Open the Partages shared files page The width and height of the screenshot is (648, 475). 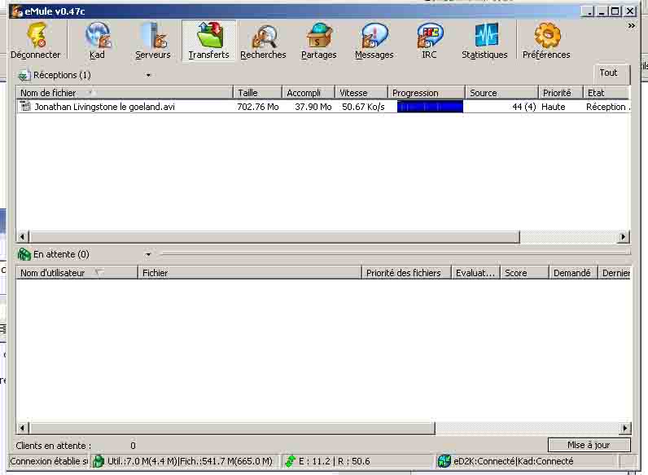pyautogui.click(x=318, y=41)
